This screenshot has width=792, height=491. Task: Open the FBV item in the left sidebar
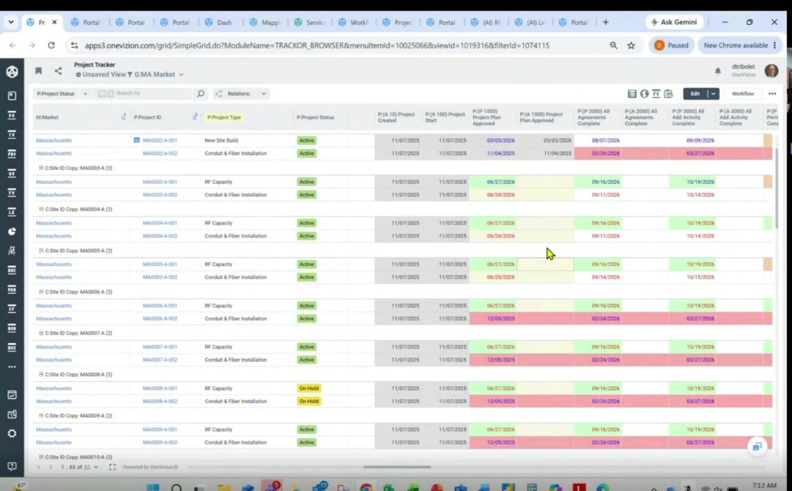click(x=12, y=154)
